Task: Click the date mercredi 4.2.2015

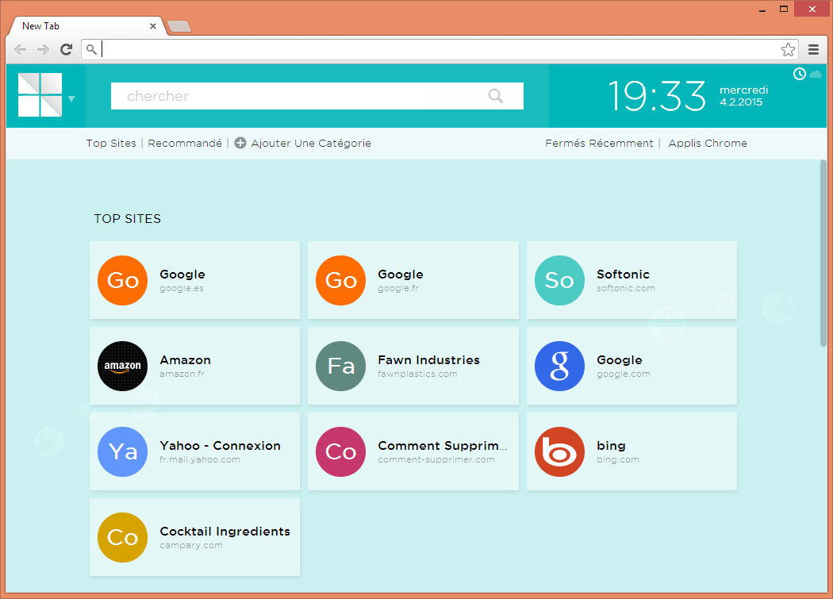Action: (x=744, y=96)
